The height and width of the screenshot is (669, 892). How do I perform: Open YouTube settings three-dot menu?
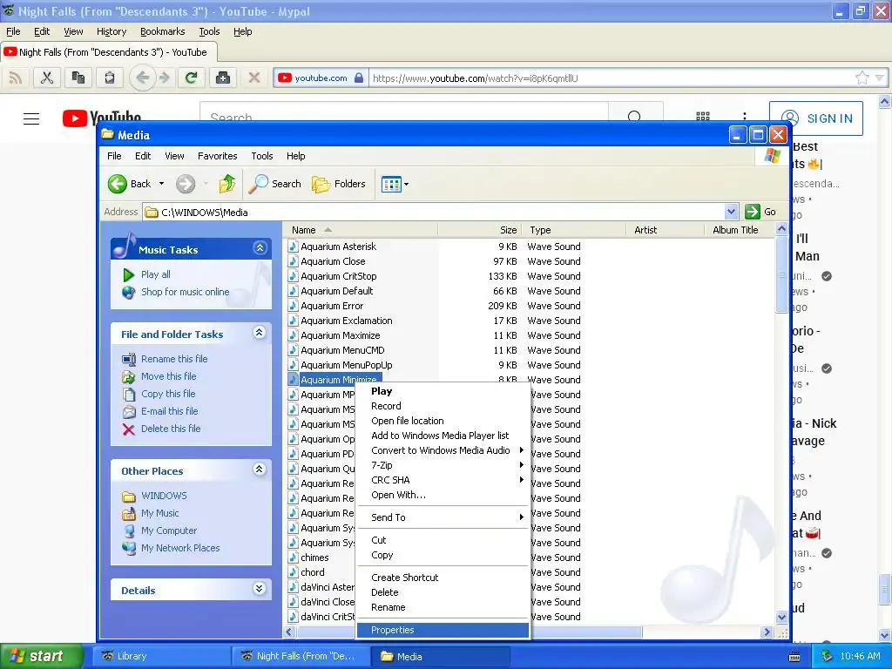point(745,117)
